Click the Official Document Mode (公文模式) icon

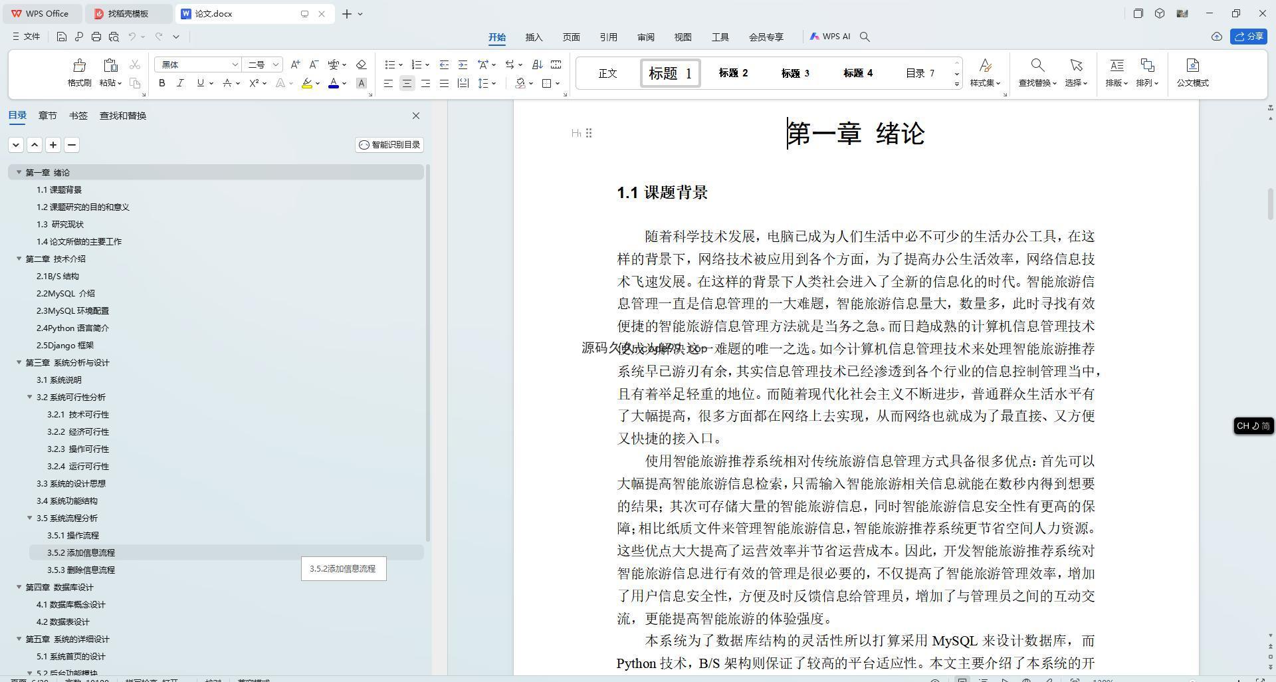tap(1192, 65)
